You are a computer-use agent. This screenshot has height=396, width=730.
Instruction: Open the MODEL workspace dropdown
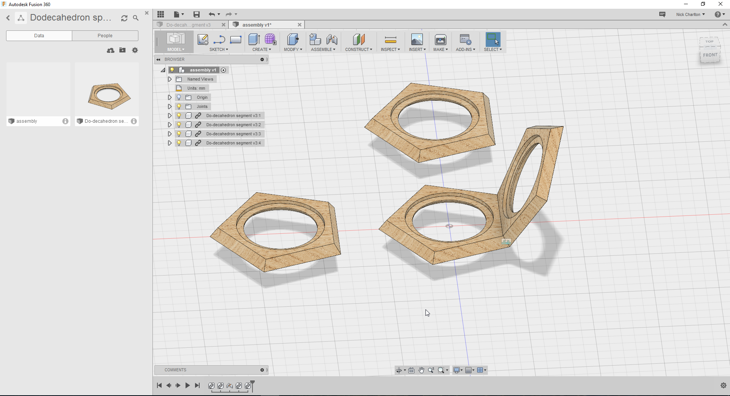pos(176,49)
